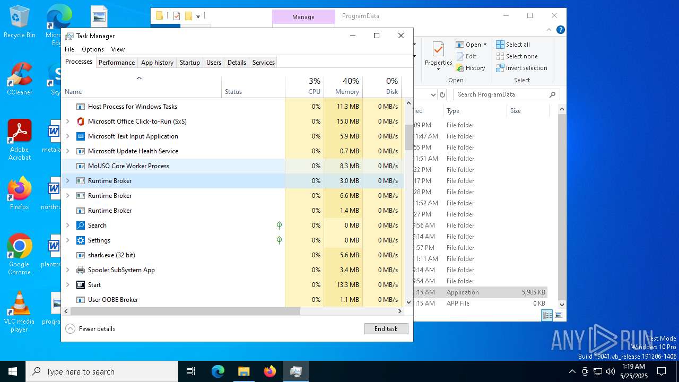Click Invert selection in Explorer ribbon

click(521, 68)
